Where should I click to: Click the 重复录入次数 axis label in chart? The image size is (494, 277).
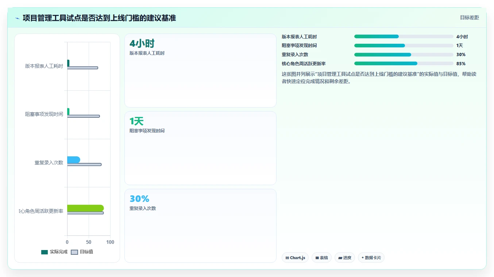click(49, 163)
